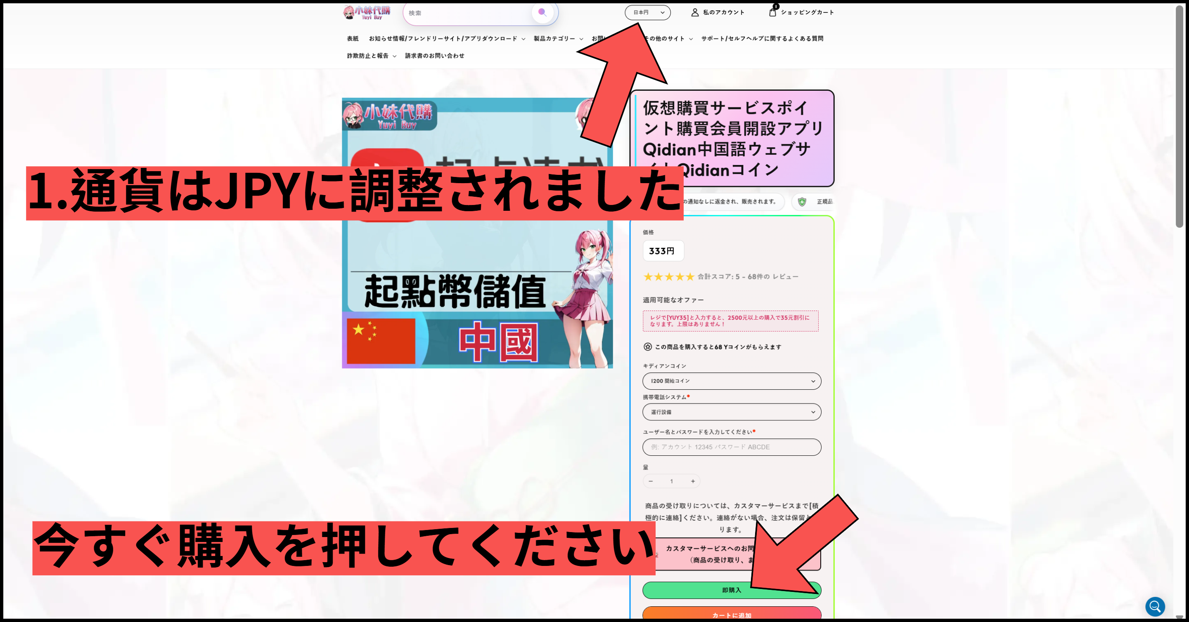
Task: Decrease quantity with the minus button
Action: [651, 481]
